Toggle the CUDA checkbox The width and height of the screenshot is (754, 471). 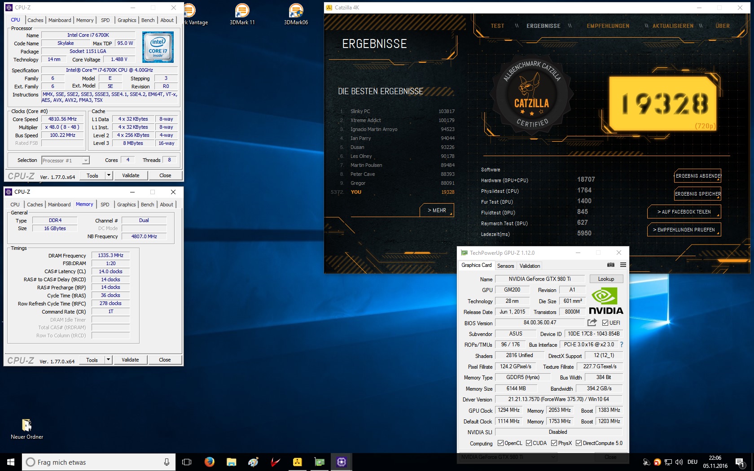click(x=529, y=443)
